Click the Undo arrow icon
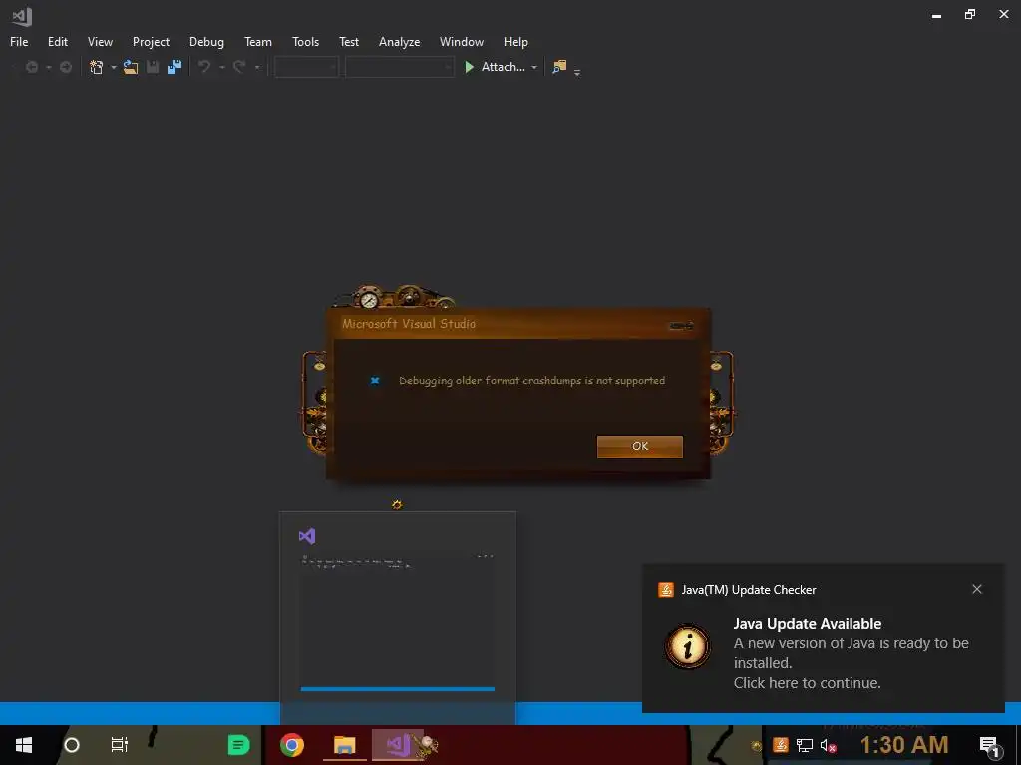Image resolution: width=1021 pixels, height=765 pixels. pyautogui.click(x=204, y=67)
